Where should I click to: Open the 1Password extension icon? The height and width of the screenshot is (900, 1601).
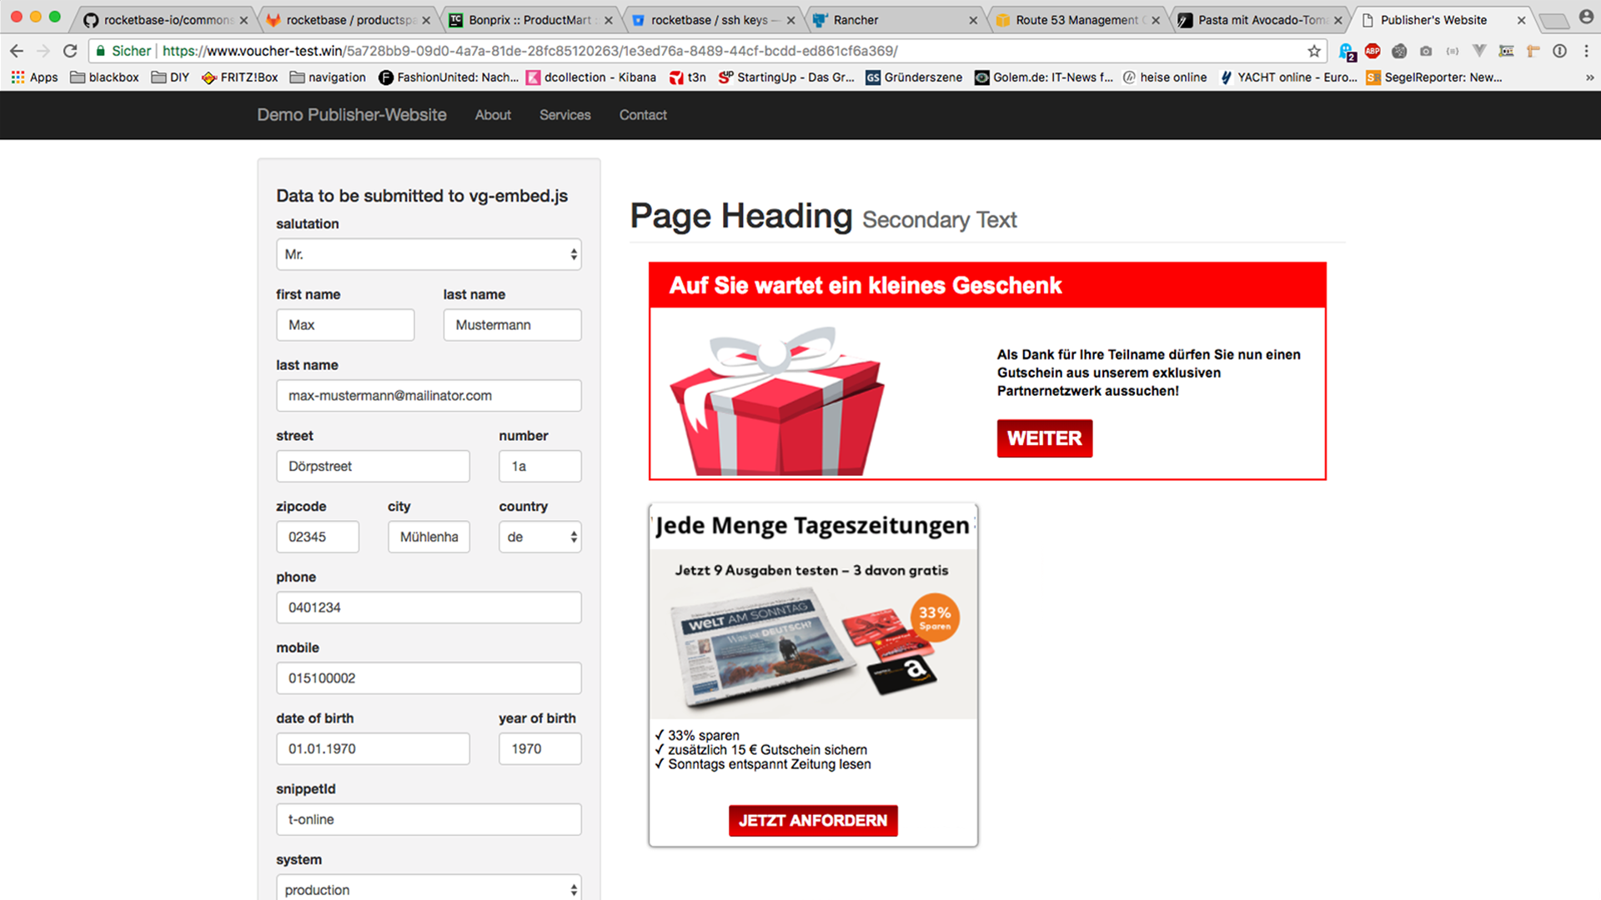(x=1559, y=51)
